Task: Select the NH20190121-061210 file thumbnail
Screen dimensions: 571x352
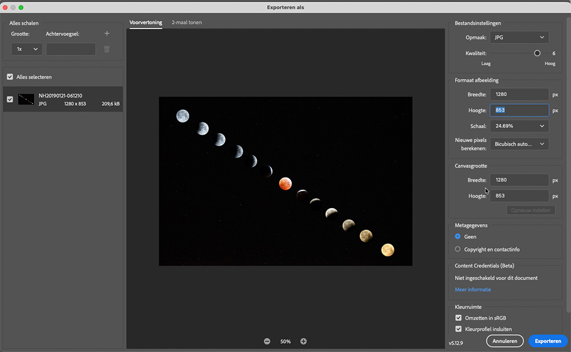Action: (26, 99)
